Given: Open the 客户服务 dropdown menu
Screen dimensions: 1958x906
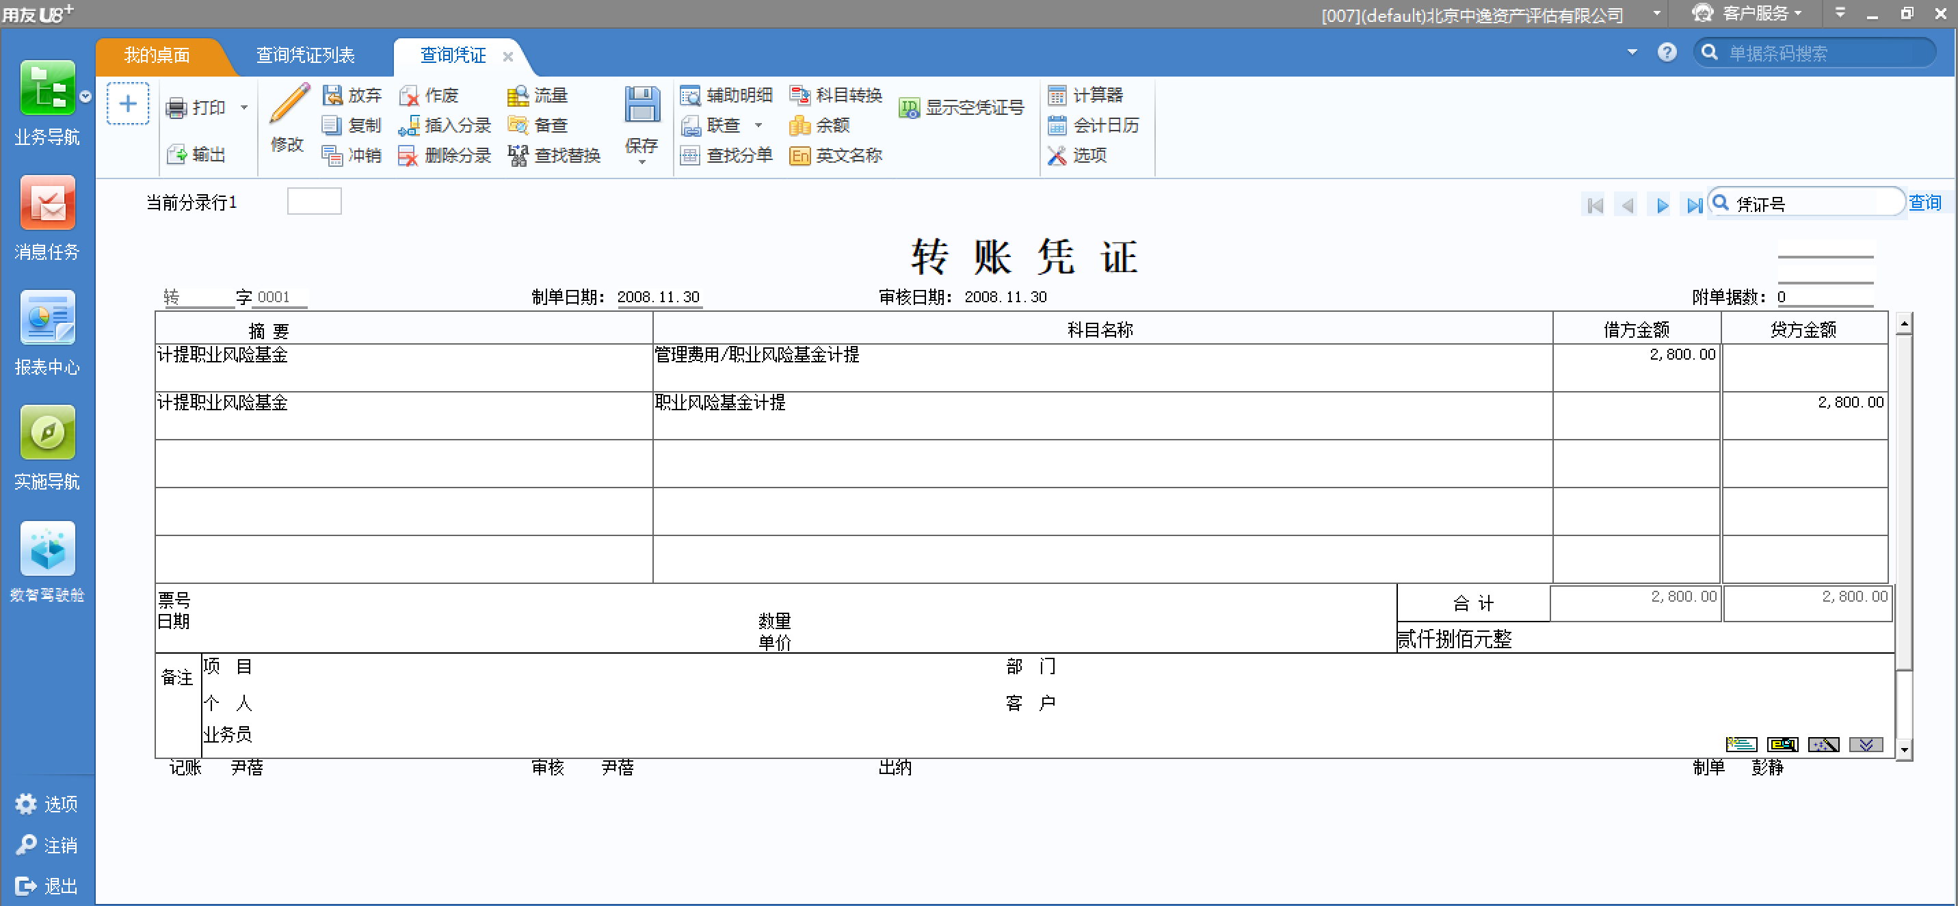Looking at the screenshot, I should point(1756,14).
